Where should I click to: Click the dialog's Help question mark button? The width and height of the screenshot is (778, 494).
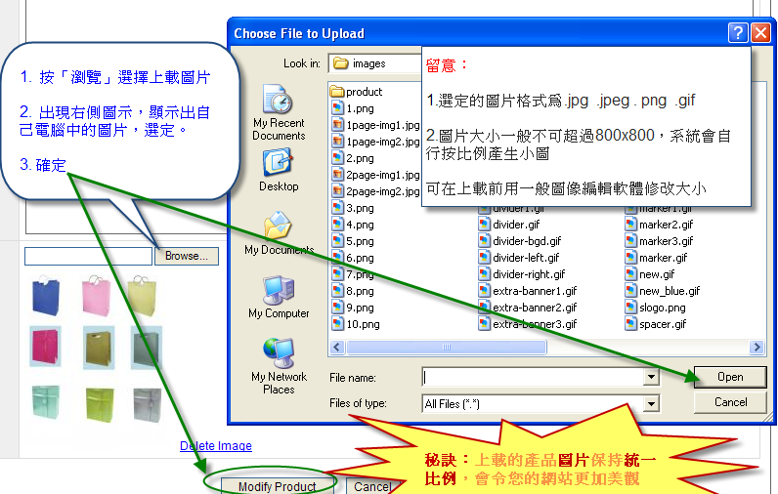[x=738, y=33]
